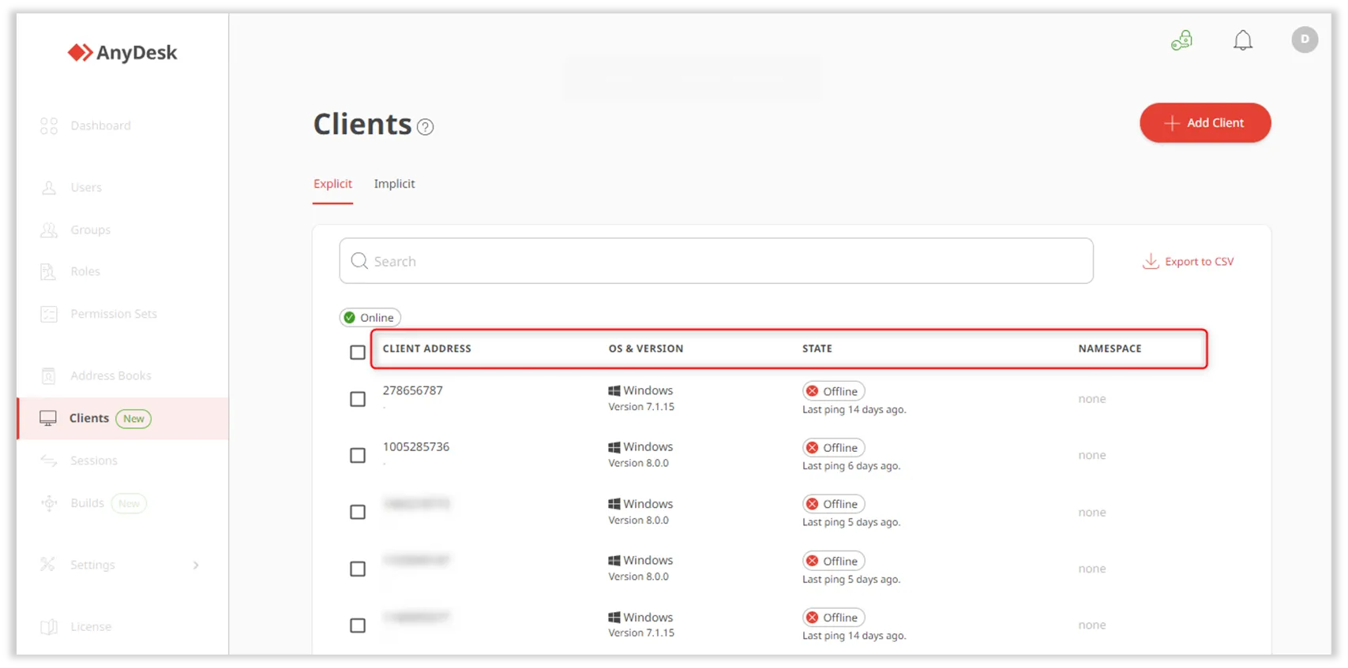Viewport: 1348px width, 668px height.
Task: Open Dashboard from the sidebar
Action: 100,125
